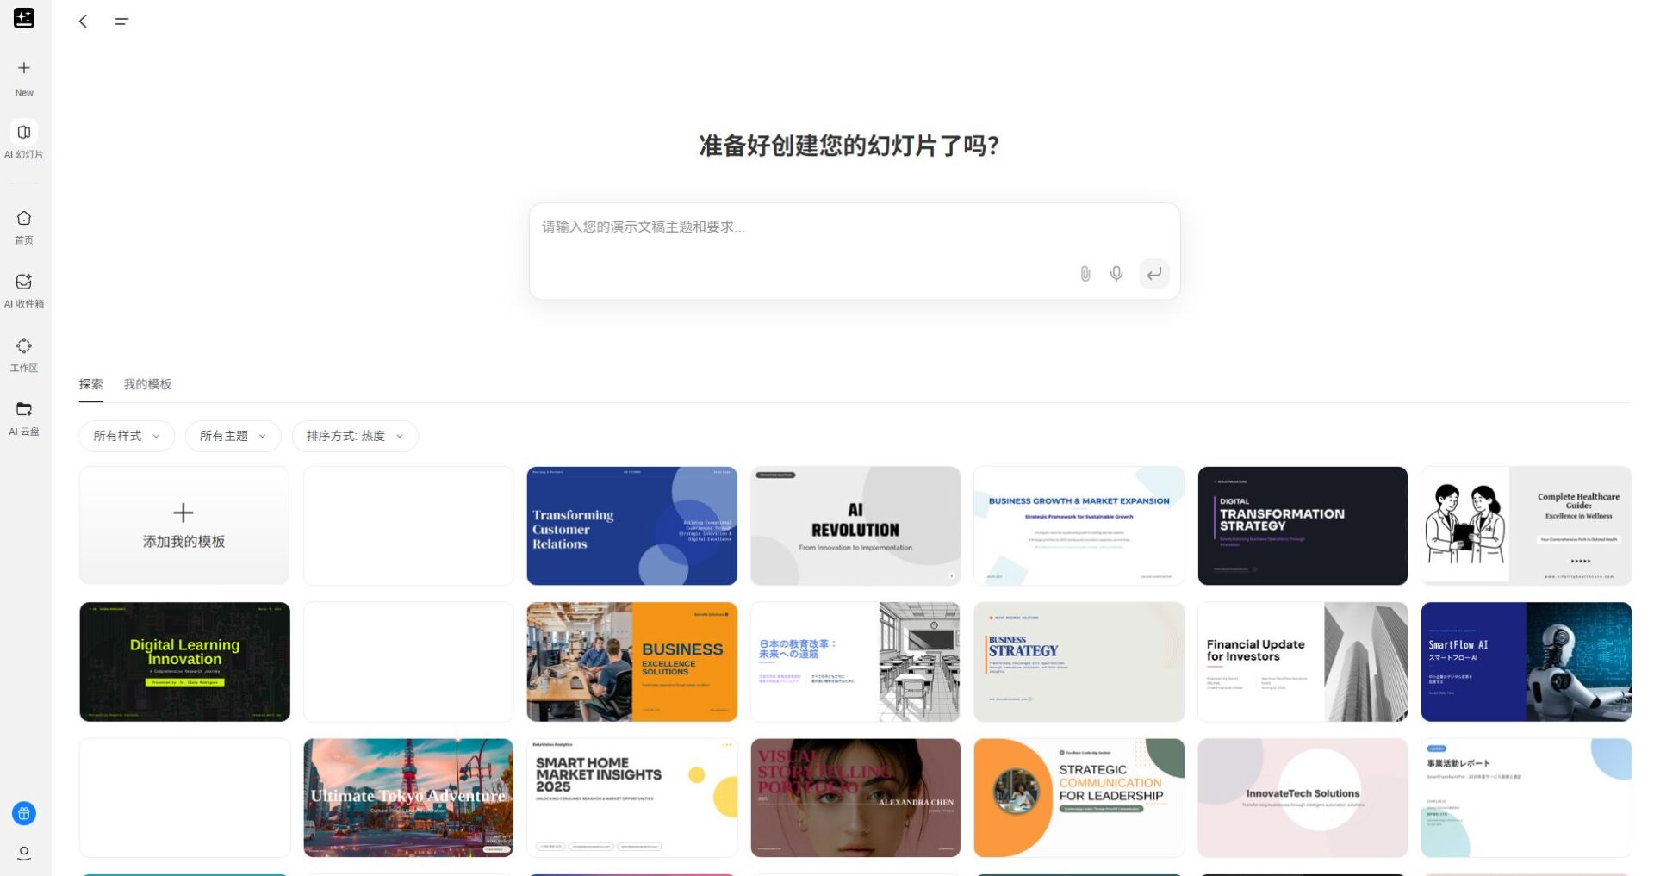Activate the microphone voice input
The height and width of the screenshot is (876, 1654).
pos(1116,274)
